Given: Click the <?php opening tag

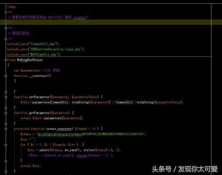Looking at the screenshot, I should [11, 7].
